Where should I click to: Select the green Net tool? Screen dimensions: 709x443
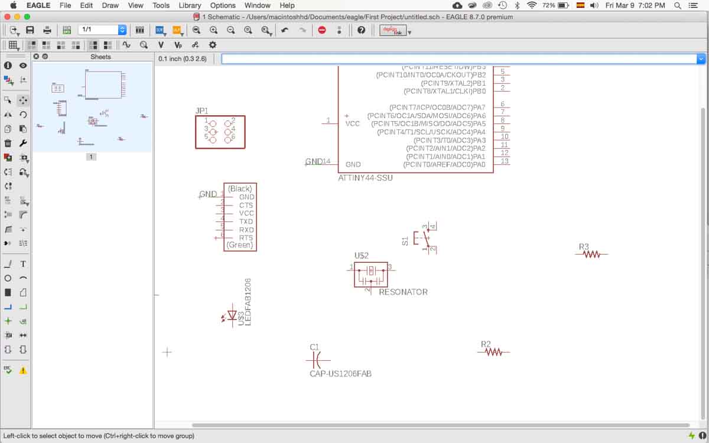tap(23, 307)
